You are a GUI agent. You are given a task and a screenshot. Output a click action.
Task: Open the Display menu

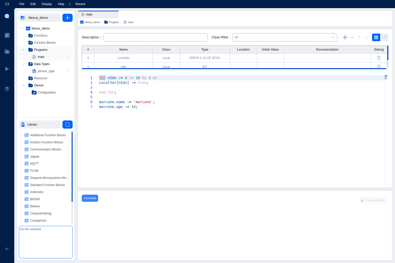click(47, 4)
